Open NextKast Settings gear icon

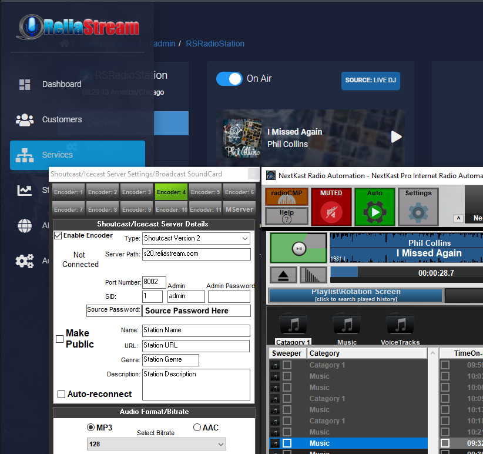[418, 211]
